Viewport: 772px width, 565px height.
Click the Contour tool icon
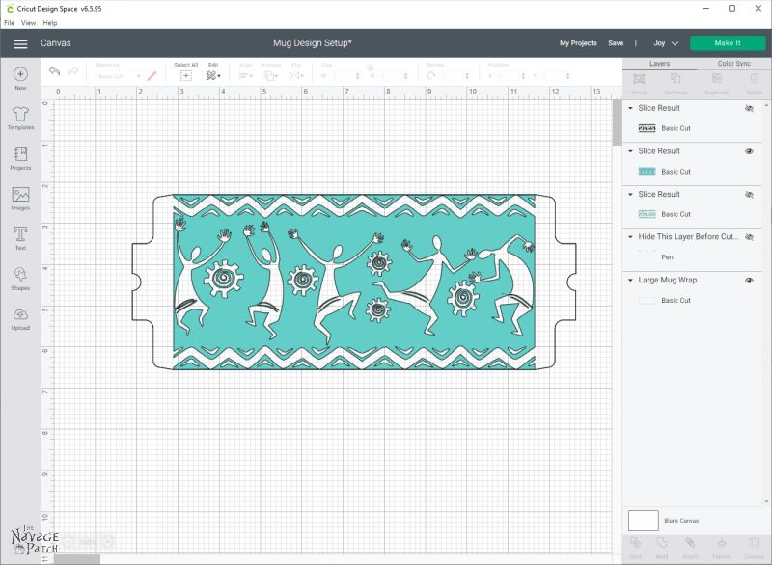(754, 543)
